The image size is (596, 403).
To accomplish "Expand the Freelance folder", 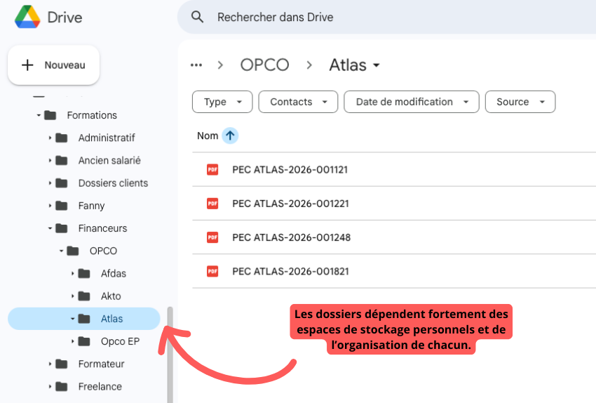I will coord(50,387).
